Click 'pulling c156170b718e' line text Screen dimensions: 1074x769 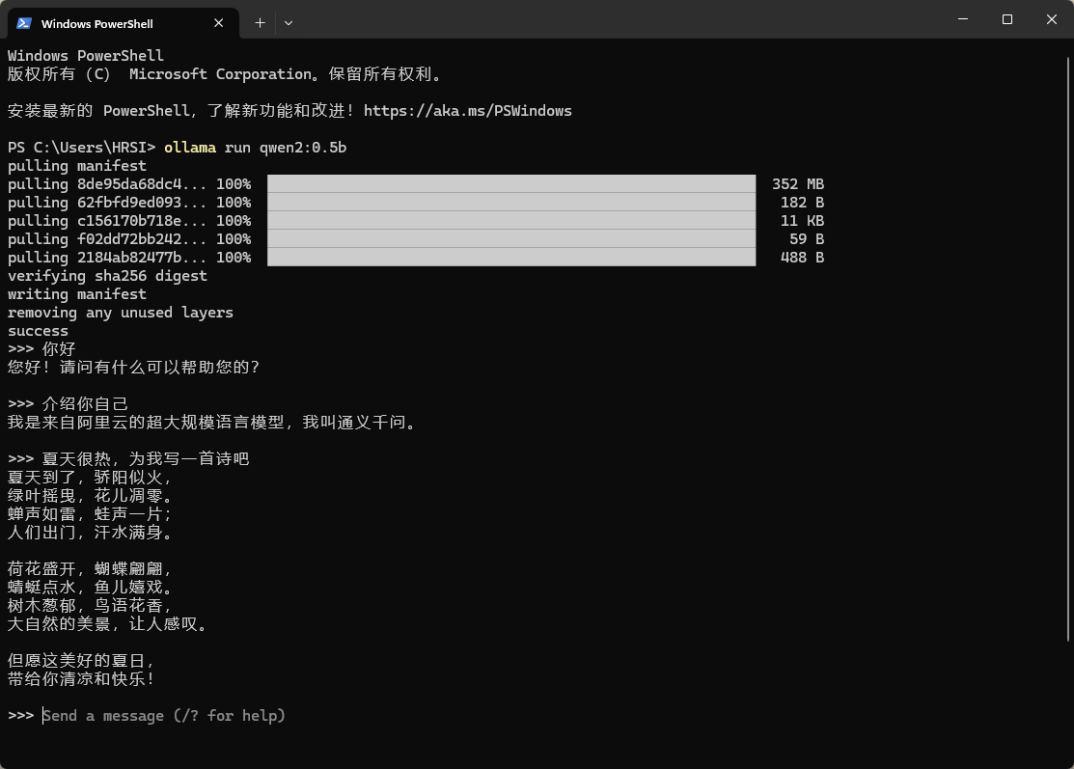(x=128, y=221)
